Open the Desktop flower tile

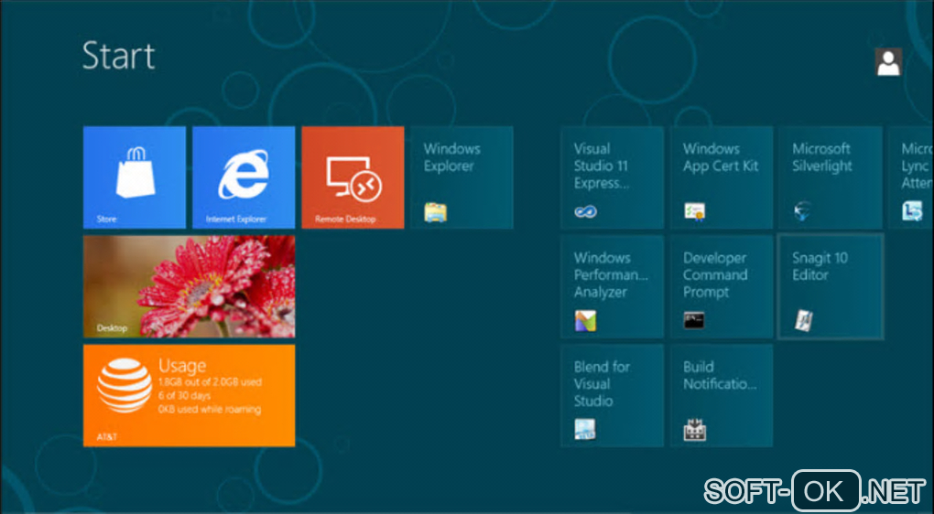pos(189,287)
